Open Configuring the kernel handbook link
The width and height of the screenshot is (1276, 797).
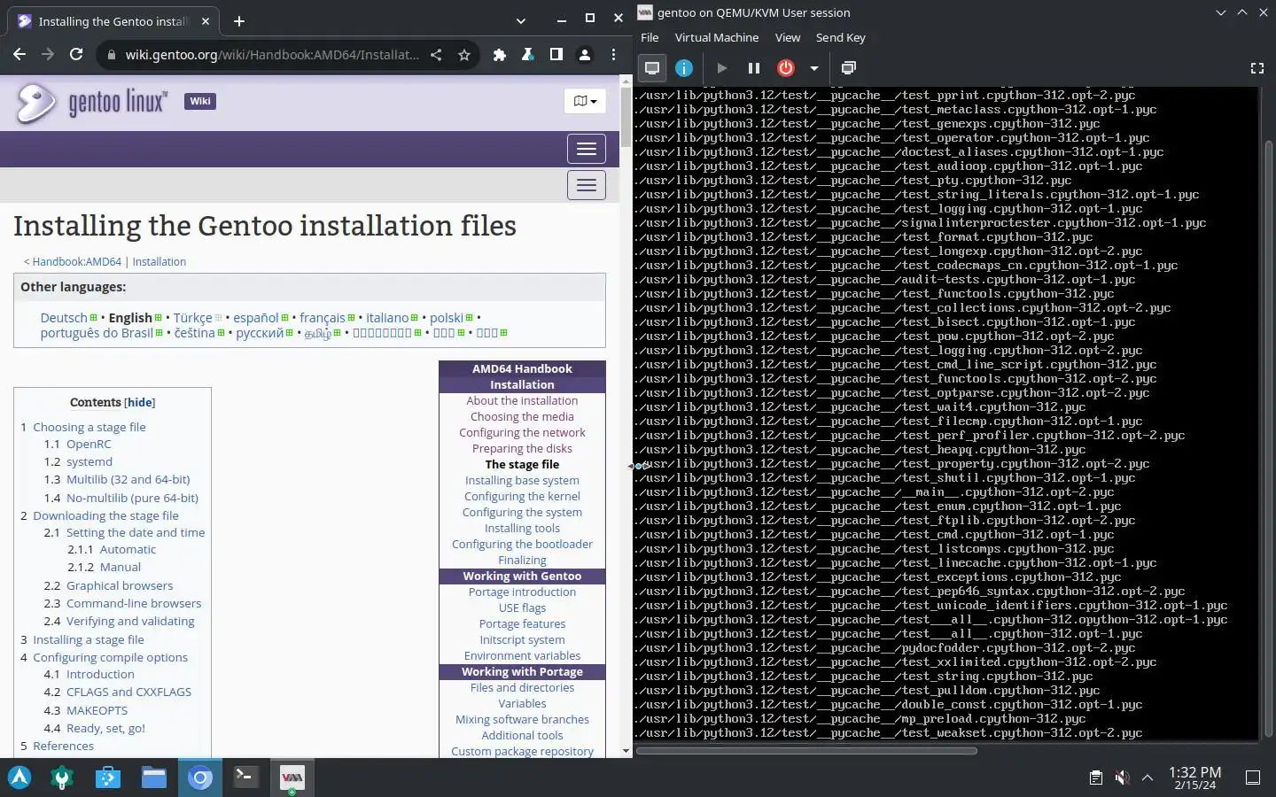522,497
